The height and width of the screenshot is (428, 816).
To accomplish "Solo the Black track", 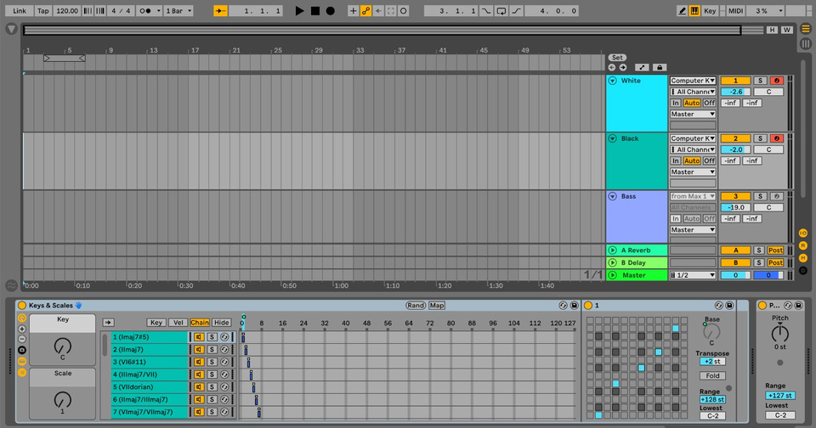I will [x=760, y=138].
